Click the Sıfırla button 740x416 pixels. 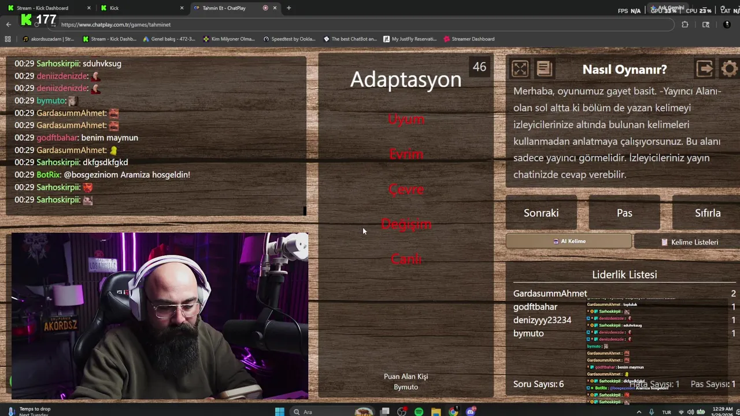[x=708, y=213]
